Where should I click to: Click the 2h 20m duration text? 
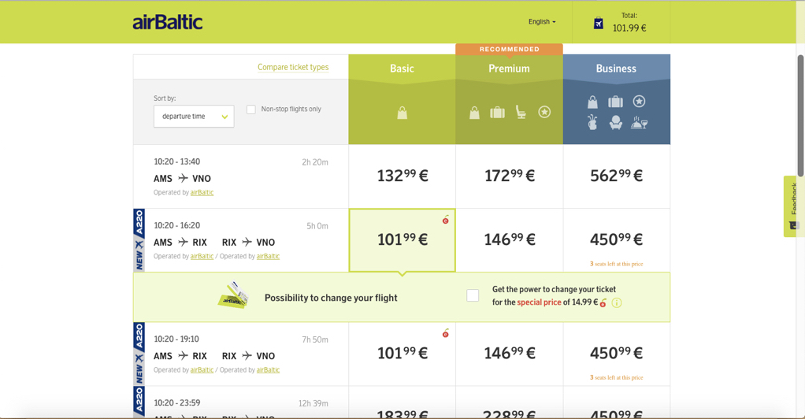[x=315, y=162]
